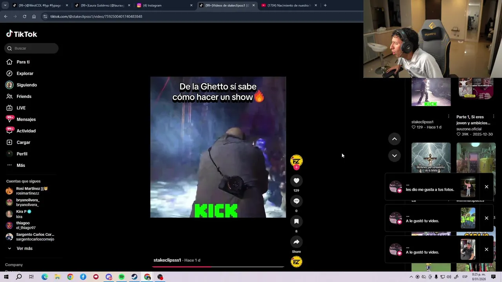
Task: Click the video progress bar
Action: [218, 267]
